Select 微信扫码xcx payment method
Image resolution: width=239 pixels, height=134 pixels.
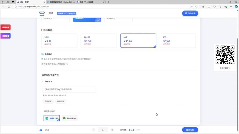point(70,118)
